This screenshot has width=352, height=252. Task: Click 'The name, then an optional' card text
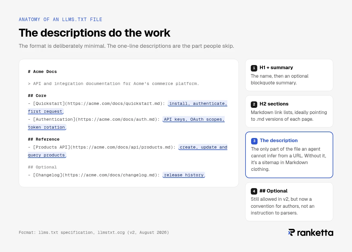[280, 76]
